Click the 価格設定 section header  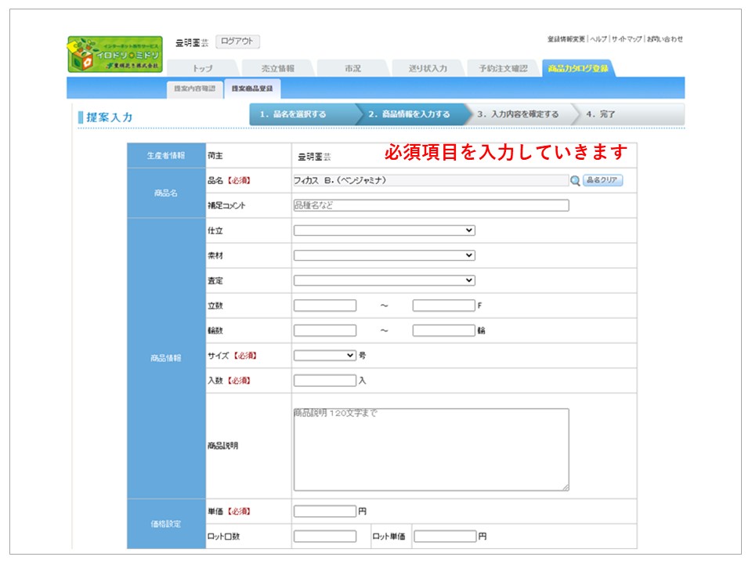coord(166,524)
